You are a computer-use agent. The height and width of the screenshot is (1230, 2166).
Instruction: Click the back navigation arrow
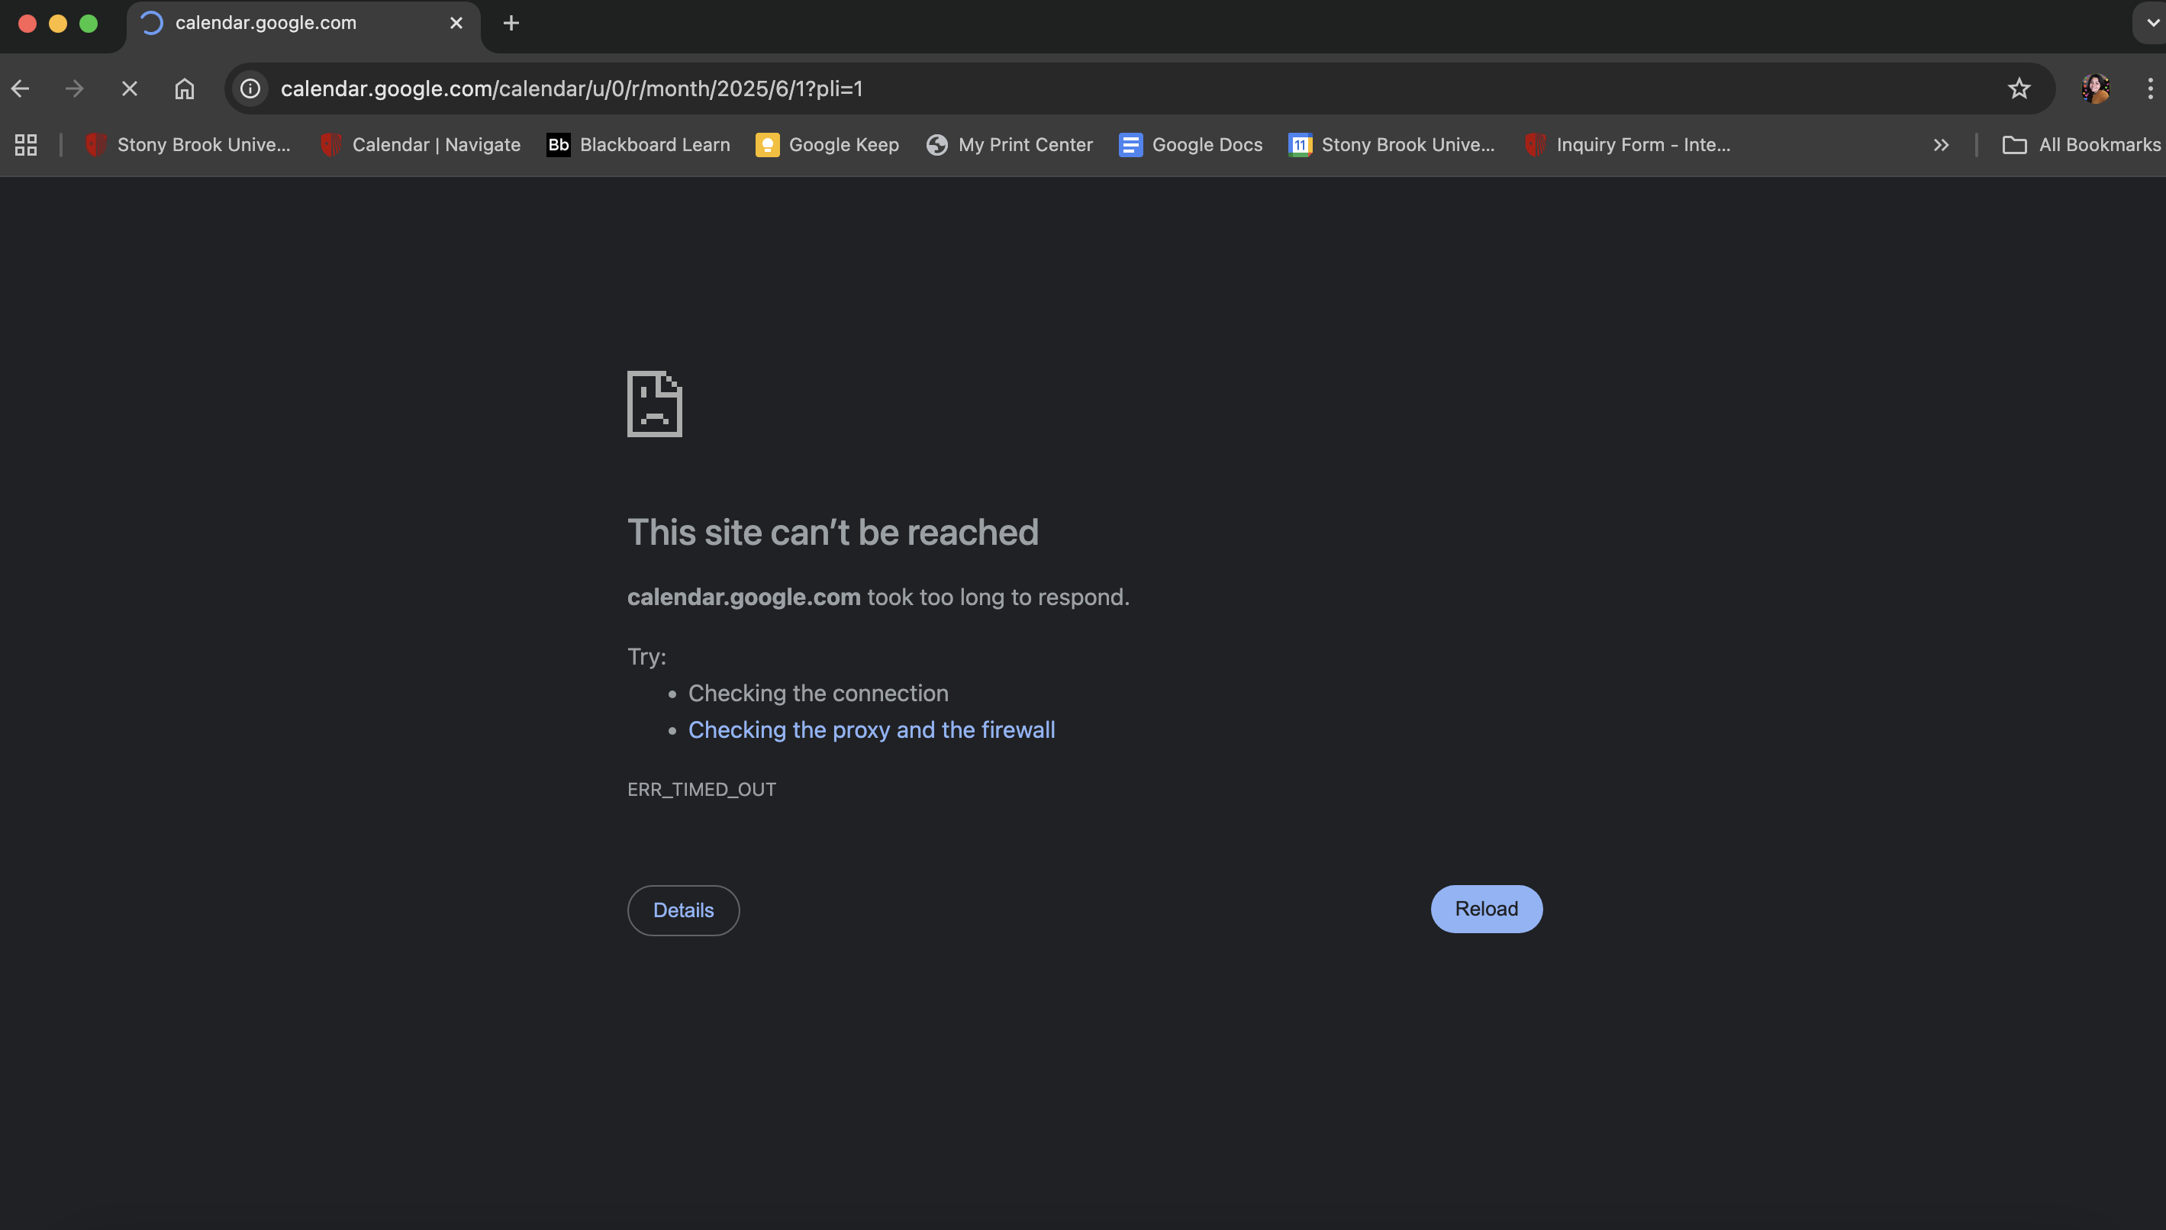[x=21, y=89]
